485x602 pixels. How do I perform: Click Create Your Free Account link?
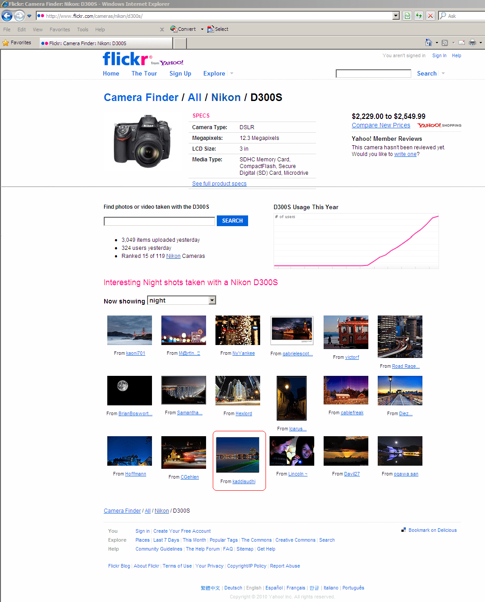182,531
